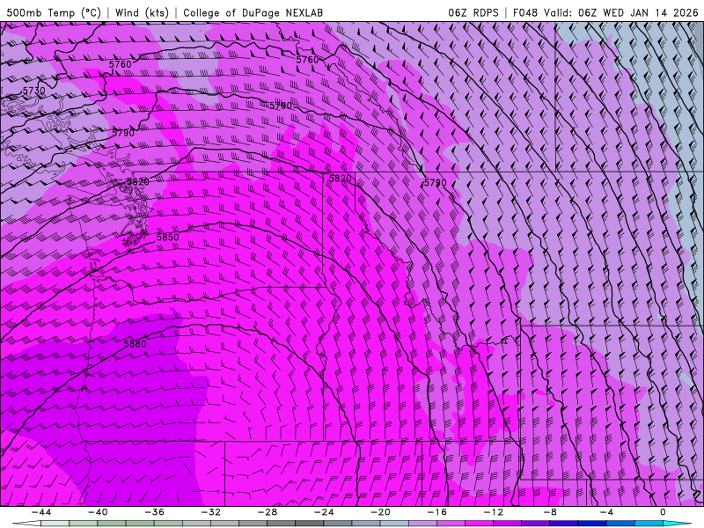Click the 5820 label on the vertical border line
Image resolution: width=704 pixels, height=528 pixels.
[x=340, y=179]
